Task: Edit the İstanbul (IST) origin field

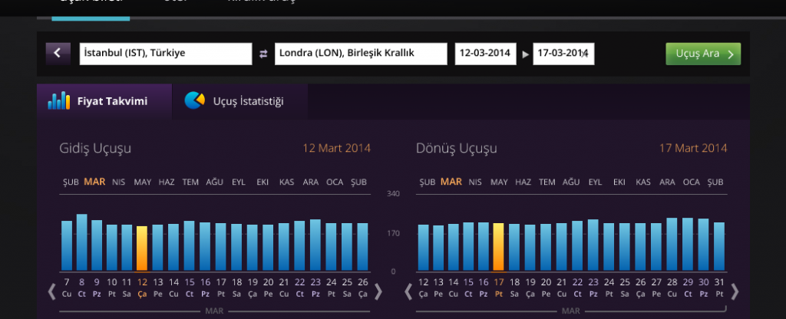Action: (x=165, y=54)
